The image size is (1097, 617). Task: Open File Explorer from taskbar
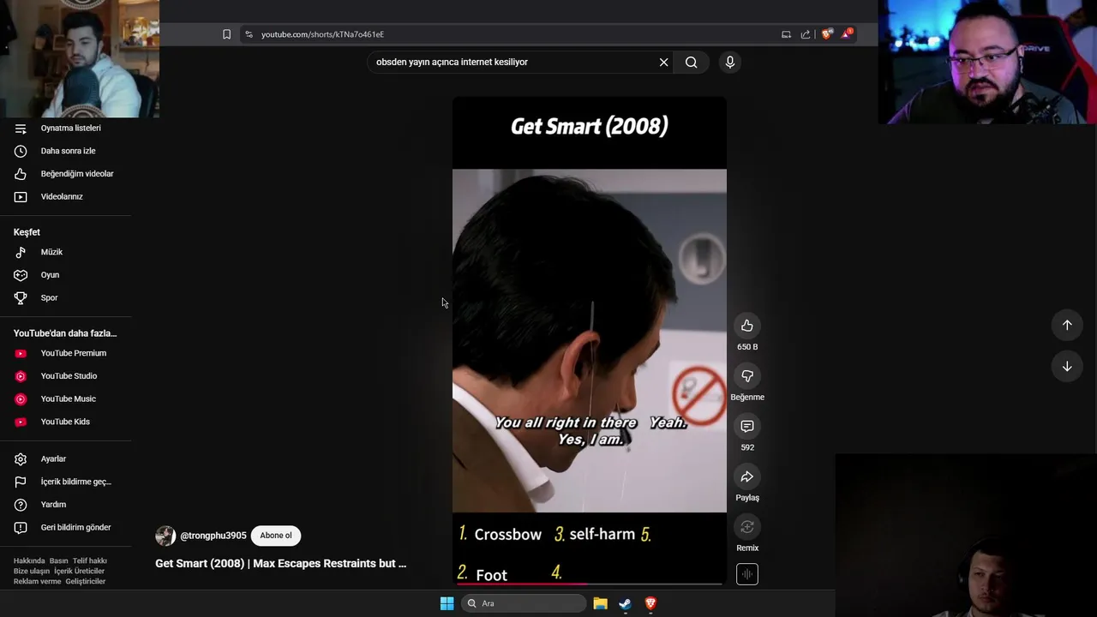(x=600, y=603)
